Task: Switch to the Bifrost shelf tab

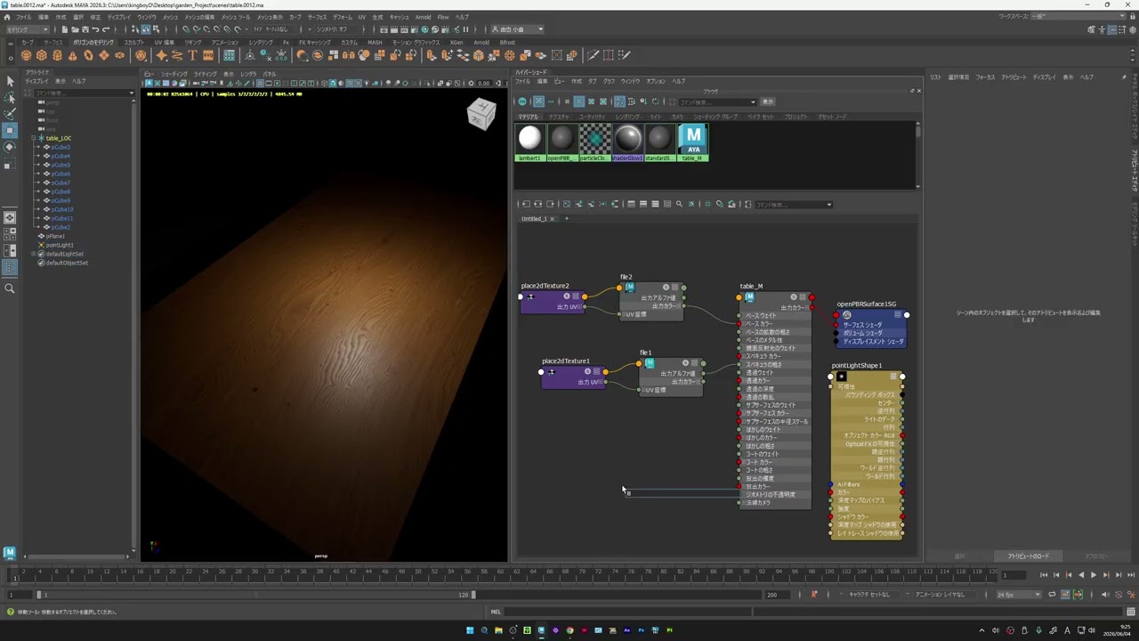Action: [507, 42]
